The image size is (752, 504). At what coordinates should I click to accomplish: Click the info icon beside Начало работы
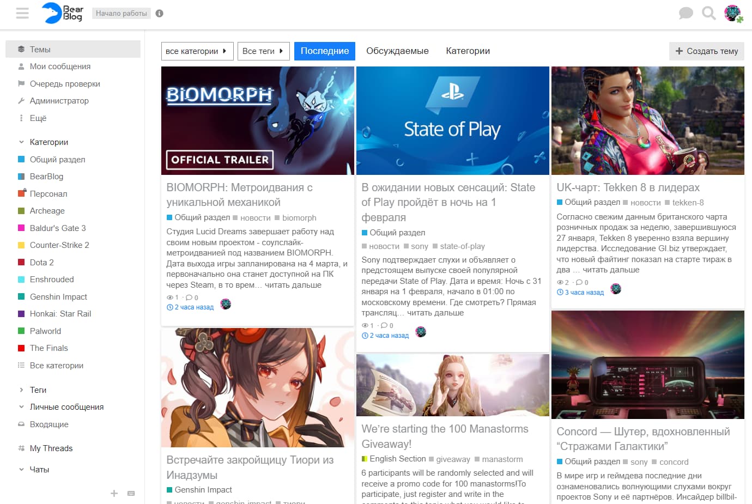tap(159, 14)
